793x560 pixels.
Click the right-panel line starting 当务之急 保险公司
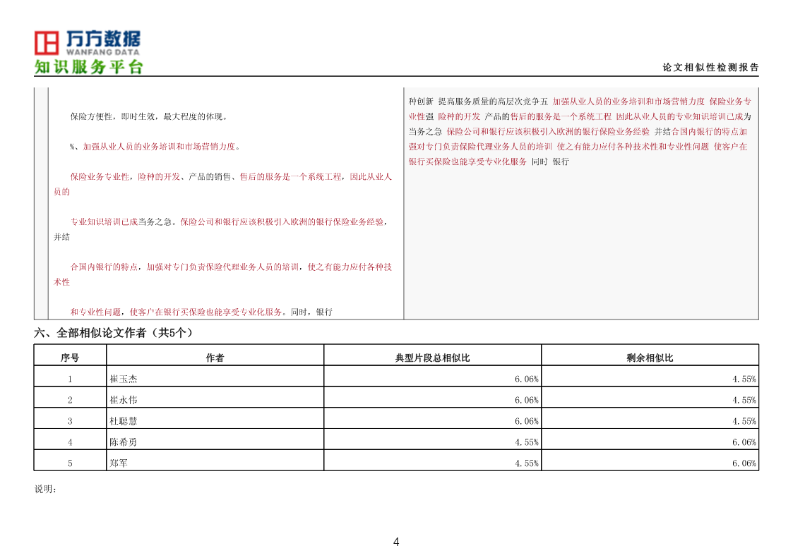(578, 132)
